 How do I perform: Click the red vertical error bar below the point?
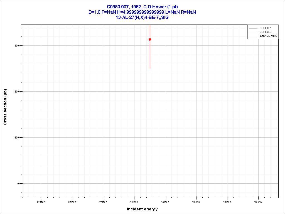click(x=150, y=56)
